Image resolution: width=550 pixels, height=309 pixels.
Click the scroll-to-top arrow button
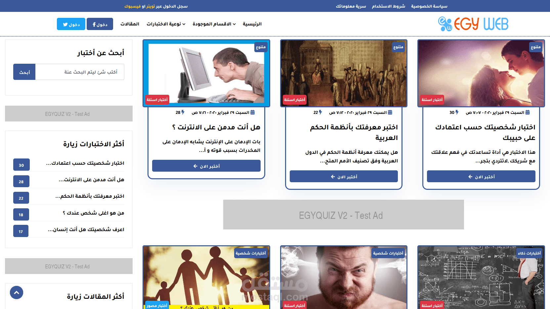coord(17,292)
